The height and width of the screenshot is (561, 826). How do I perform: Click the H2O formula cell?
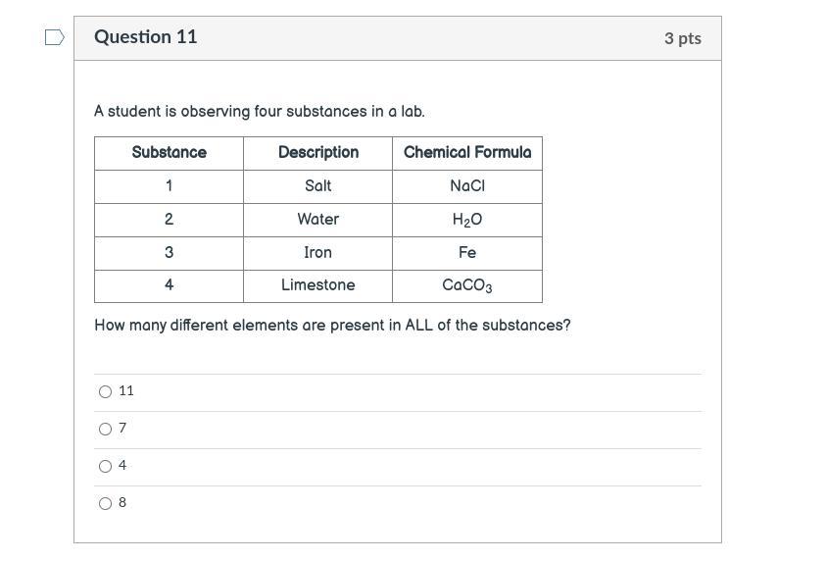(467, 220)
